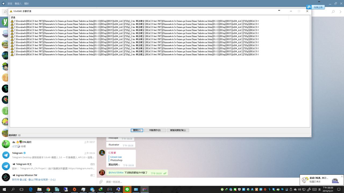The width and height of the screenshot is (344, 193).
Task: Open Task View from the taskbar
Action: tap(21, 189)
